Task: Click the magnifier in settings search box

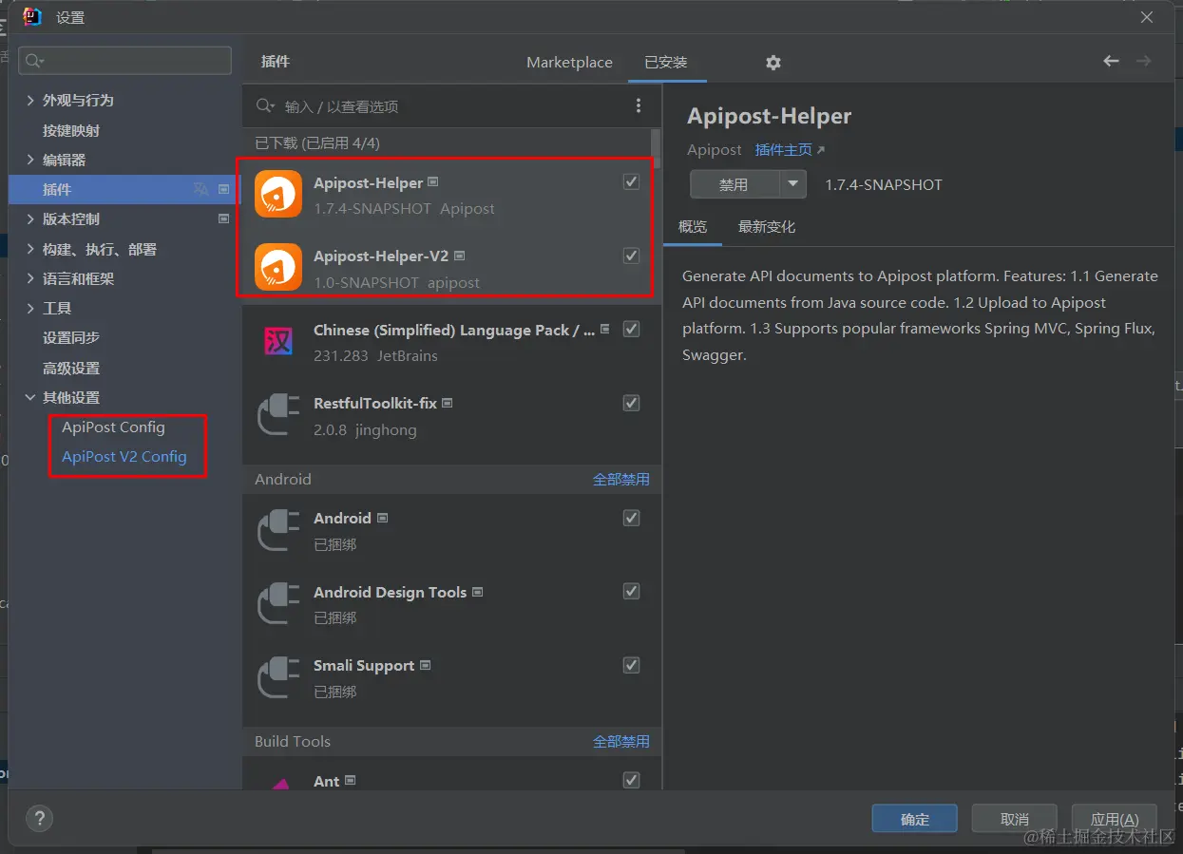Action: point(35,61)
